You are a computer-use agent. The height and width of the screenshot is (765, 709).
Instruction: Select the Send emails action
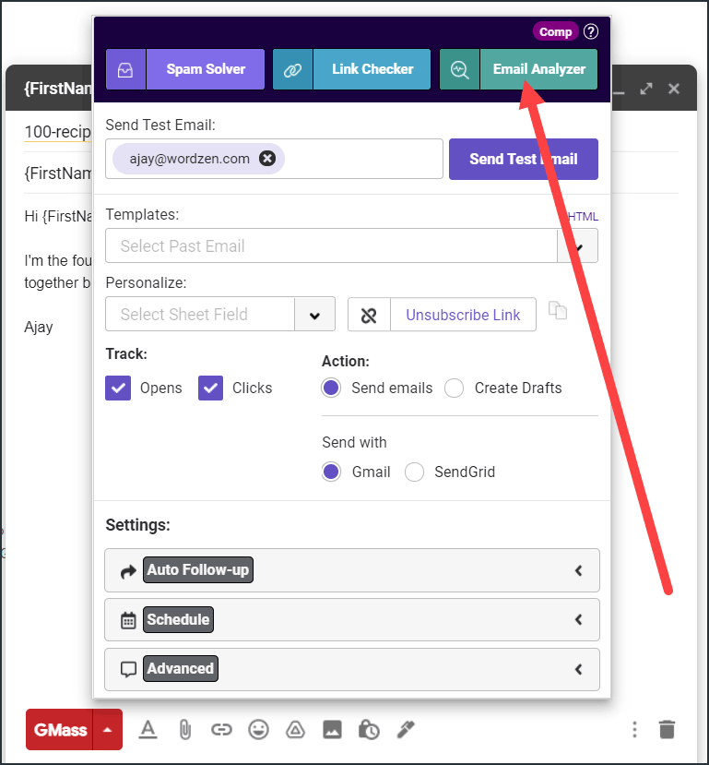point(331,388)
